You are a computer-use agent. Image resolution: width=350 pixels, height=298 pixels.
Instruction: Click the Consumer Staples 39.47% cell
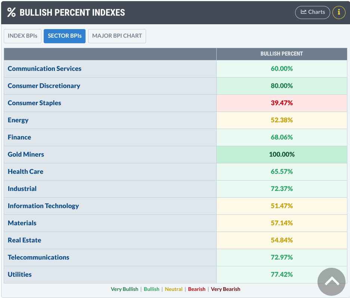tap(282, 103)
